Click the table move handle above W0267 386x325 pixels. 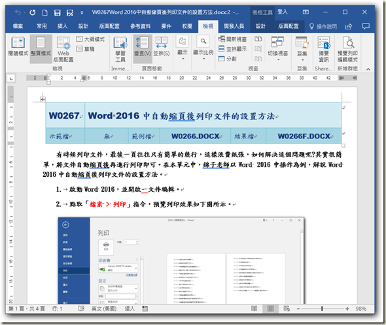click(43, 99)
